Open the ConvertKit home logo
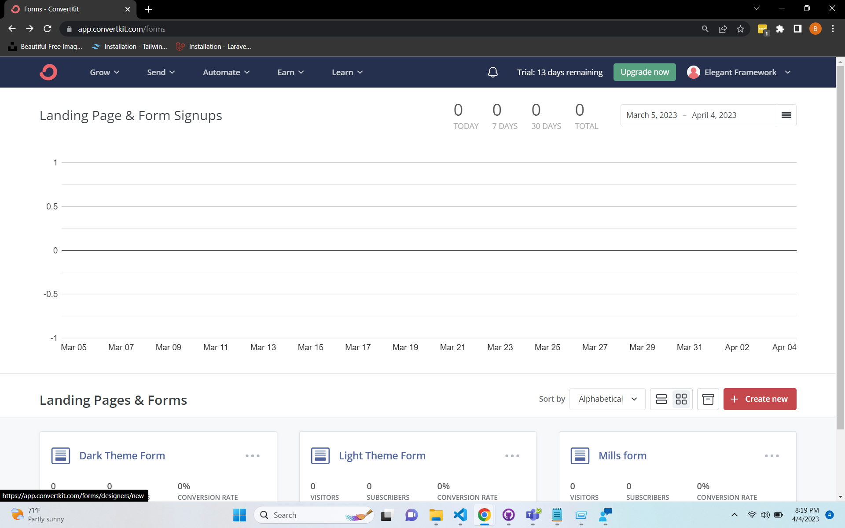 tap(48, 72)
